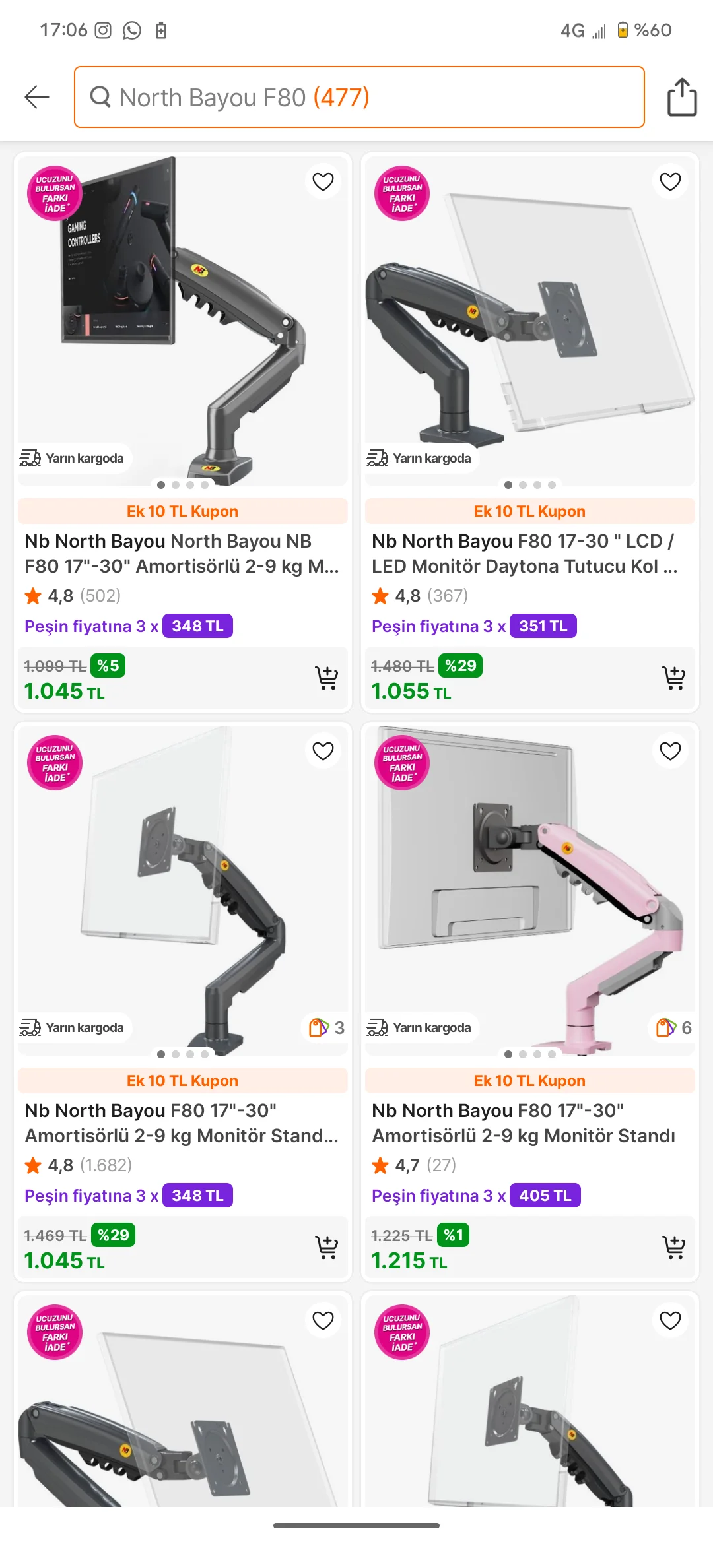Add the pink 1.215 TL stand to cart
713x1544 pixels.
coord(673,1247)
